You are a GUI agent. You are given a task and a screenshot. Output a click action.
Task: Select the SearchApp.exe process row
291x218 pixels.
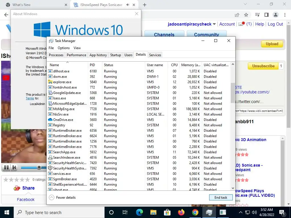pyautogui.click(x=139, y=152)
